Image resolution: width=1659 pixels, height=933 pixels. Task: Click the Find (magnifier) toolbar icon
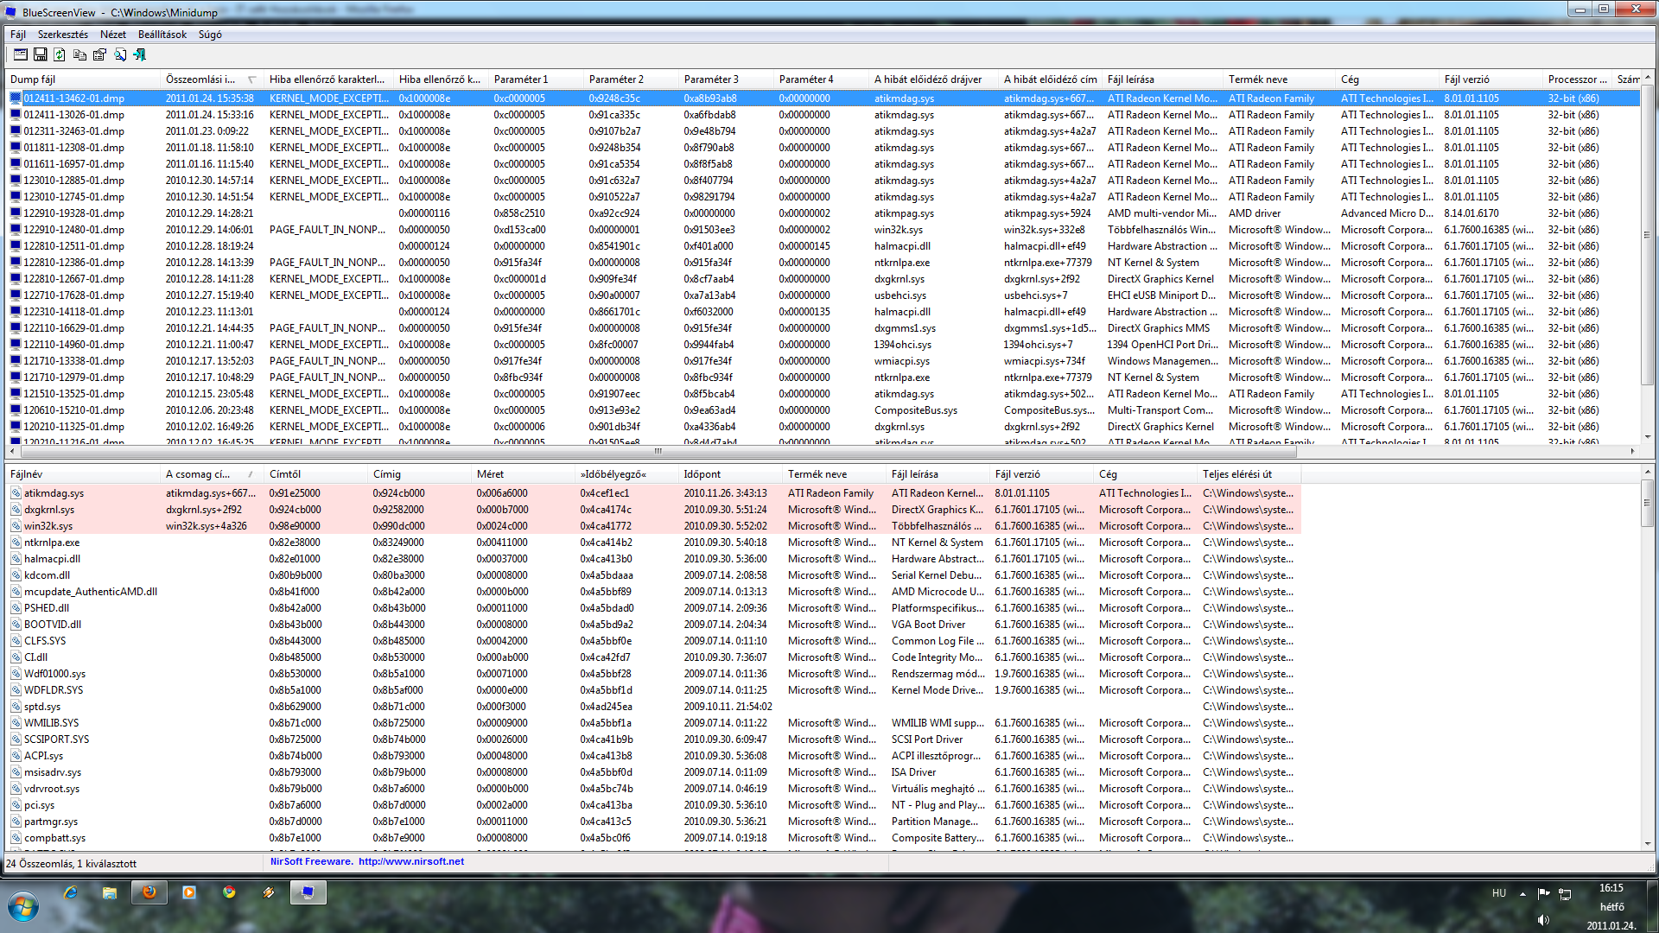[119, 54]
